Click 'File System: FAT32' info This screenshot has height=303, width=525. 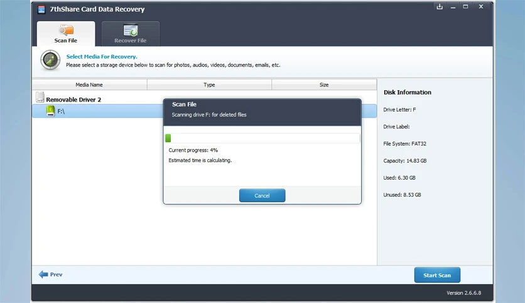405,143
